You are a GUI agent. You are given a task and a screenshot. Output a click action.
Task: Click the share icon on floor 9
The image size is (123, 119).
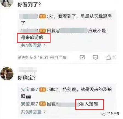82,57
